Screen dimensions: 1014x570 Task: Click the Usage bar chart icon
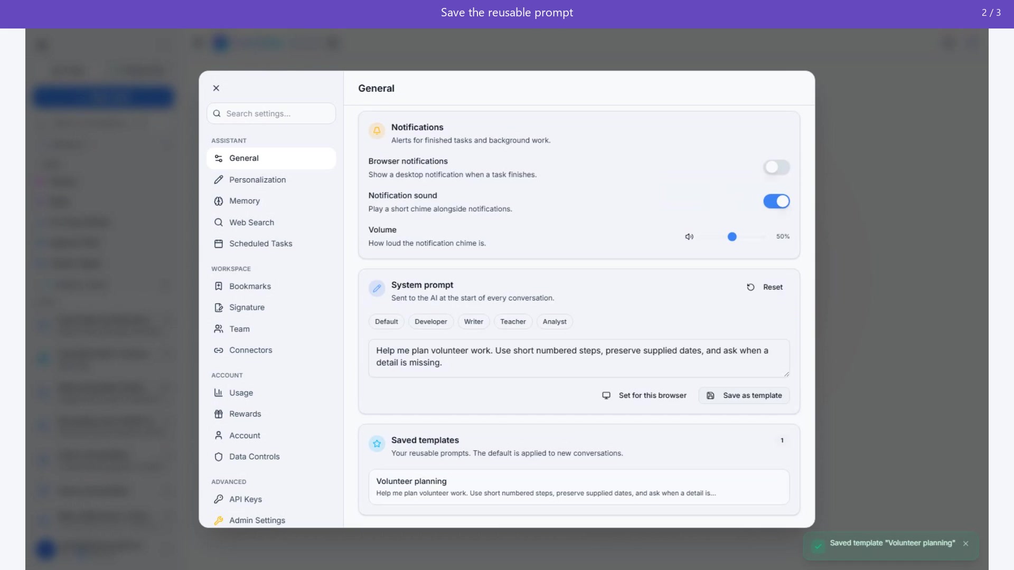coord(219,393)
